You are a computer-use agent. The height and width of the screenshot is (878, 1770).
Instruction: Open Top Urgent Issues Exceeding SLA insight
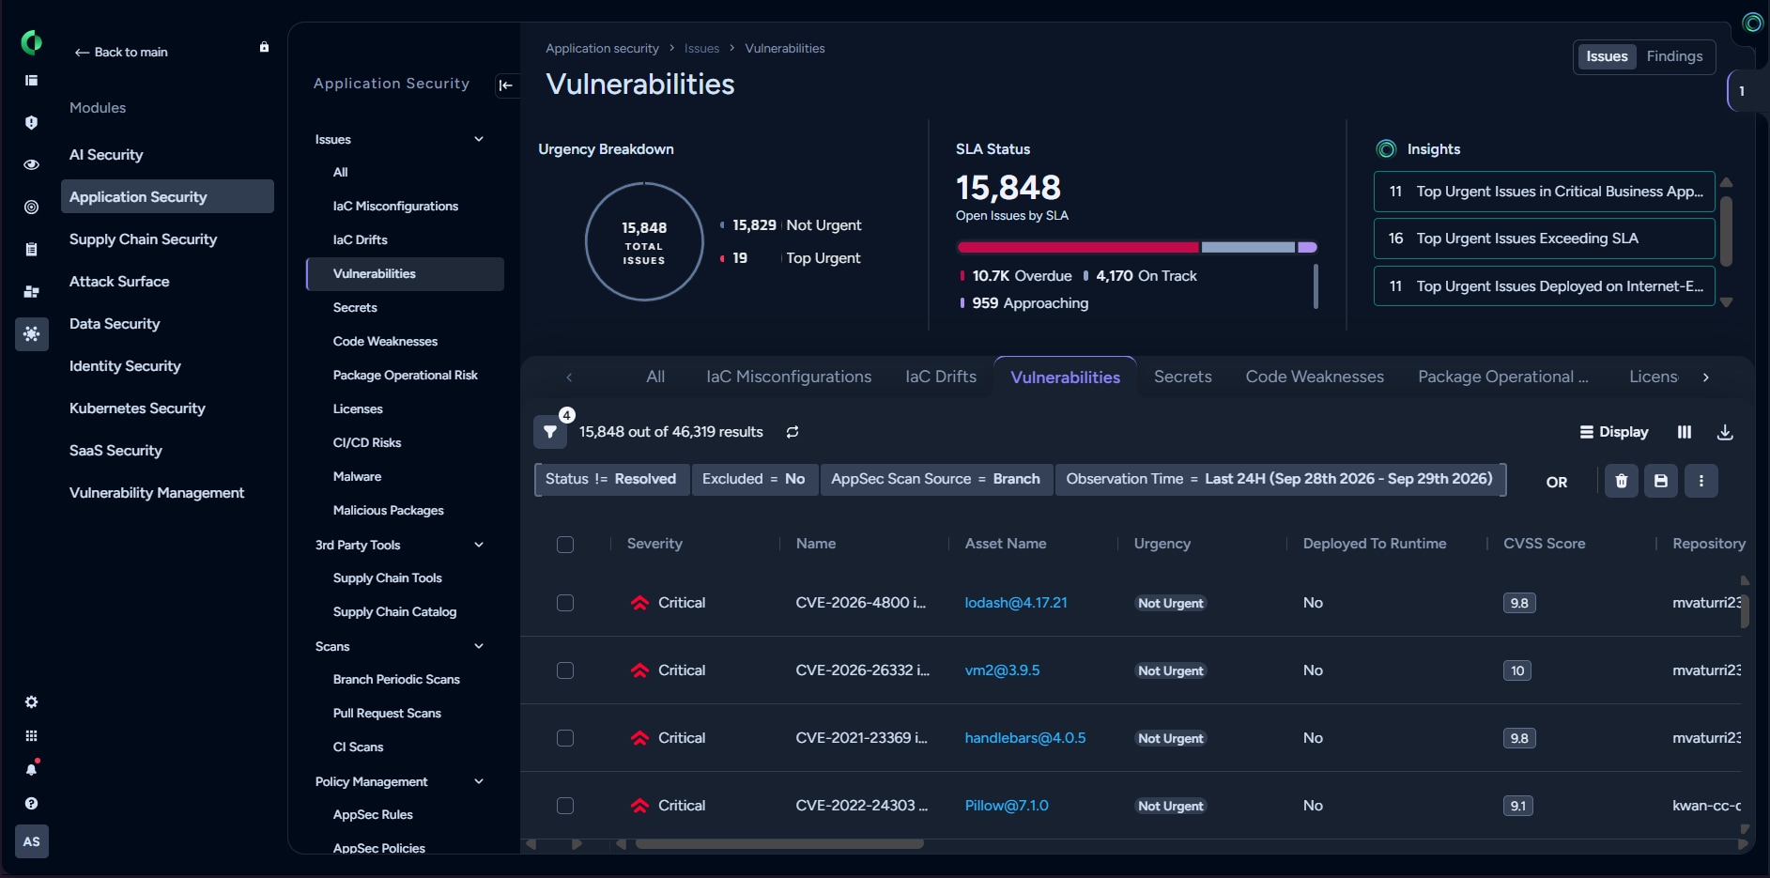tap(1544, 239)
